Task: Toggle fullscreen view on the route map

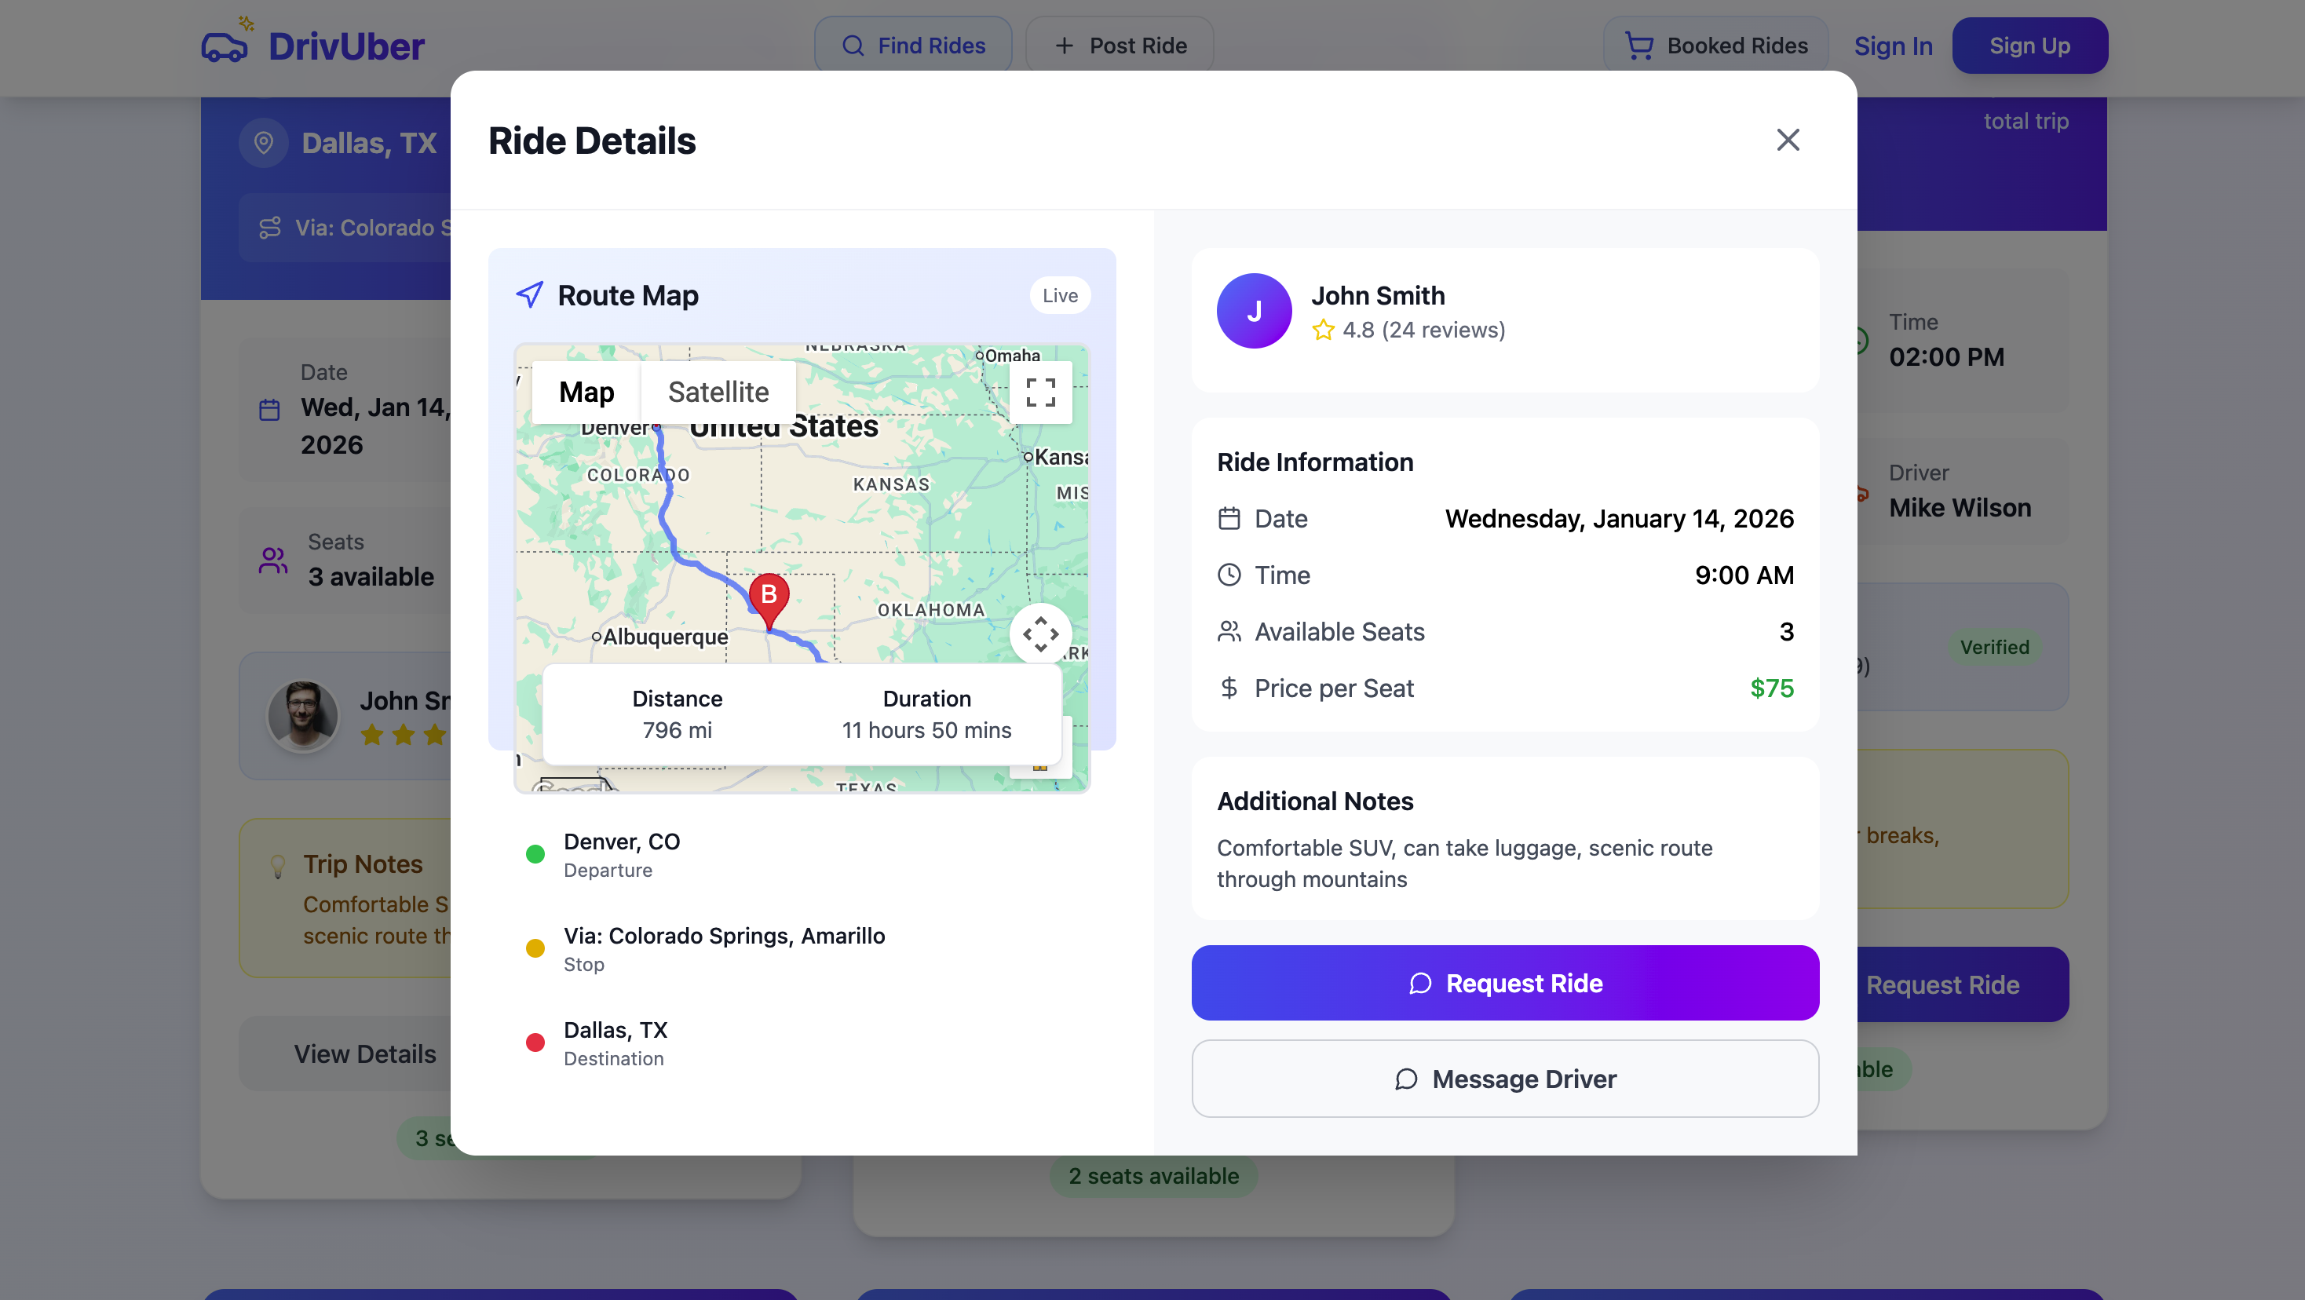Action: pyautogui.click(x=1039, y=392)
